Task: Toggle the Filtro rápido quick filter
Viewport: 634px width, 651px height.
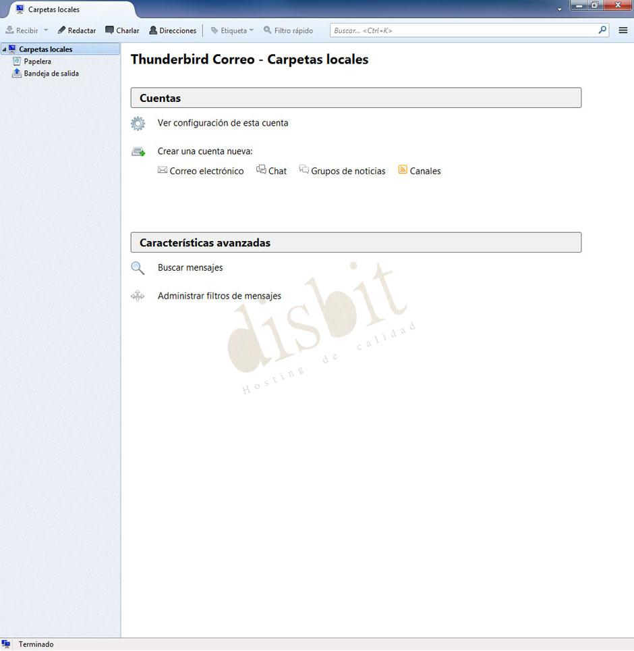Action: coord(289,30)
